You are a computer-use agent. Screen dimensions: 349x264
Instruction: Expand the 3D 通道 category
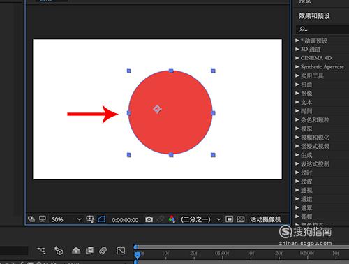(x=297, y=50)
